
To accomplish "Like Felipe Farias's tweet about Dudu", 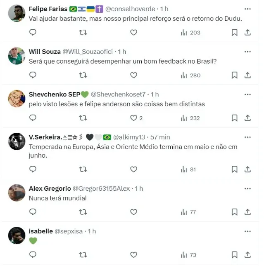I will click(x=133, y=32).
